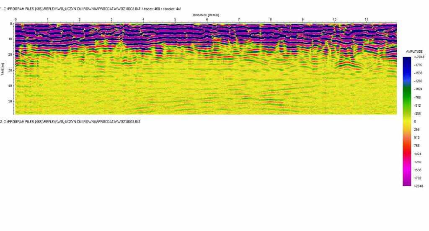
Task: Click the -1280 amplitude scale label
Action: tap(418, 81)
